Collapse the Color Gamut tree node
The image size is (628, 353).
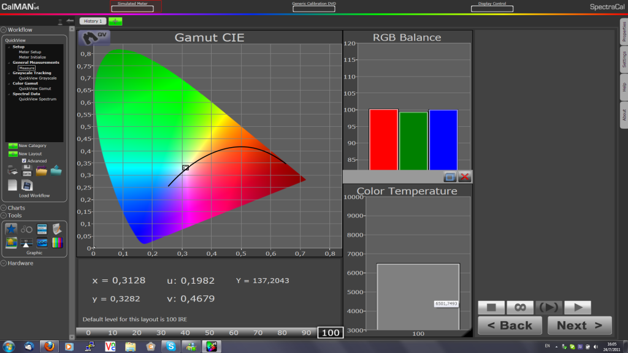coord(9,83)
